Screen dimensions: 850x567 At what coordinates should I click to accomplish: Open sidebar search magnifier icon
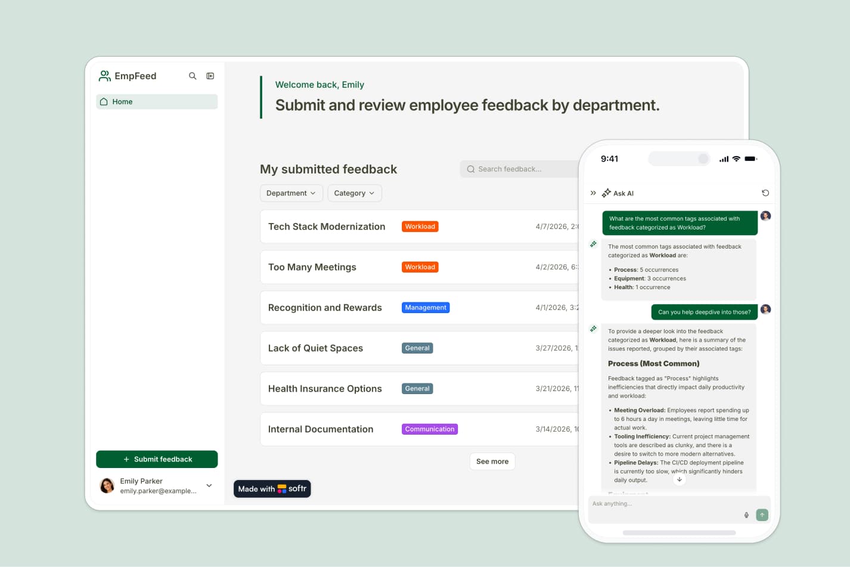tap(193, 76)
